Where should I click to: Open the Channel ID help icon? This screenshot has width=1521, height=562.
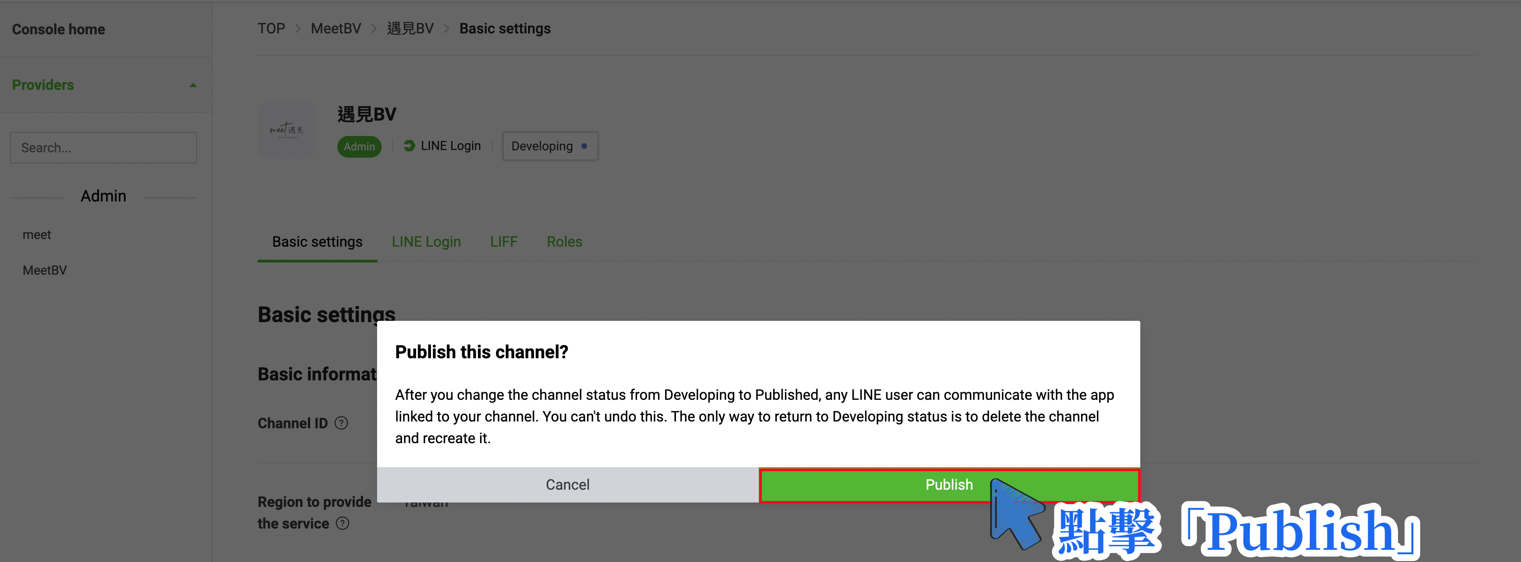pyautogui.click(x=341, y=423)
